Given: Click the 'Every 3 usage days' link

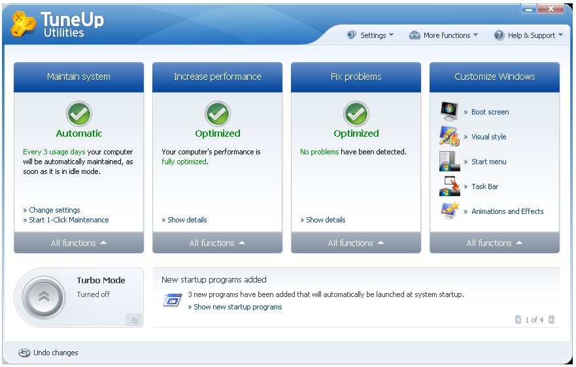Looking at the screenshot, I should (x=54, y=152).
